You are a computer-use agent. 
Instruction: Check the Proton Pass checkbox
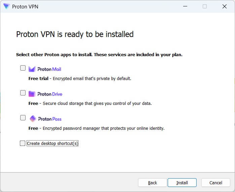pyautogui.click(x=23, y=118)
